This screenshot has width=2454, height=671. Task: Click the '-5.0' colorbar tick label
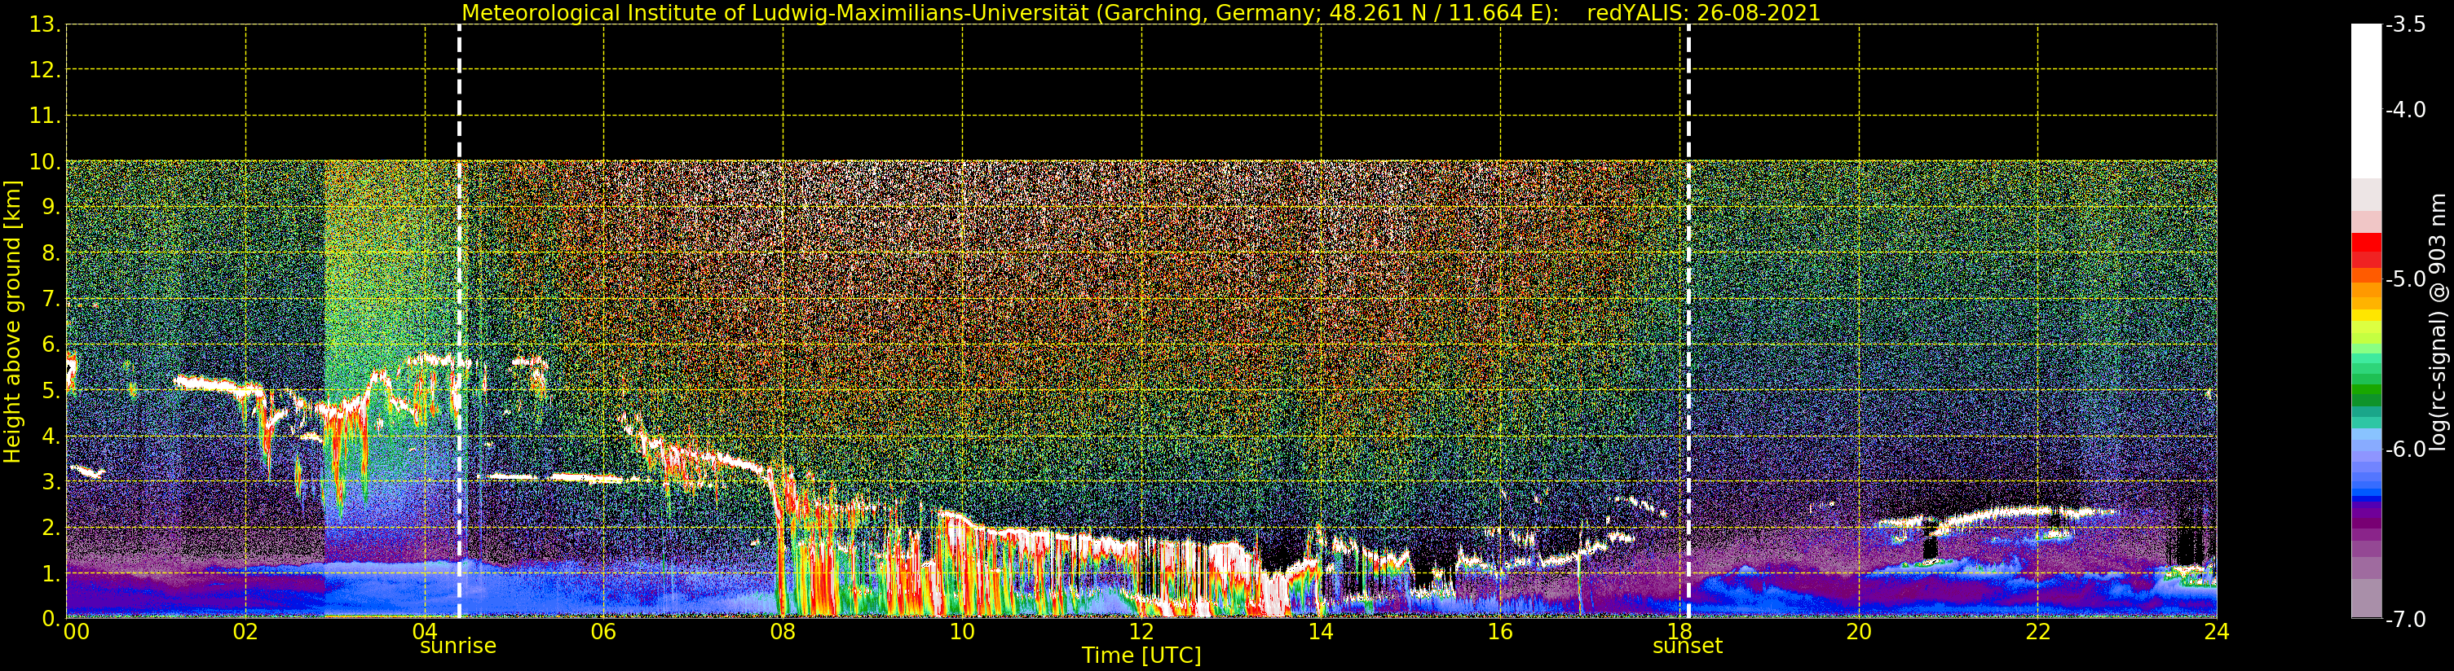point(2405,280)
